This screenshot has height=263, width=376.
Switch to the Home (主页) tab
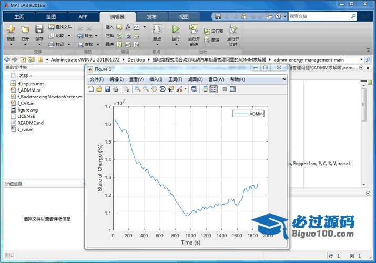(x=19, y=17)
